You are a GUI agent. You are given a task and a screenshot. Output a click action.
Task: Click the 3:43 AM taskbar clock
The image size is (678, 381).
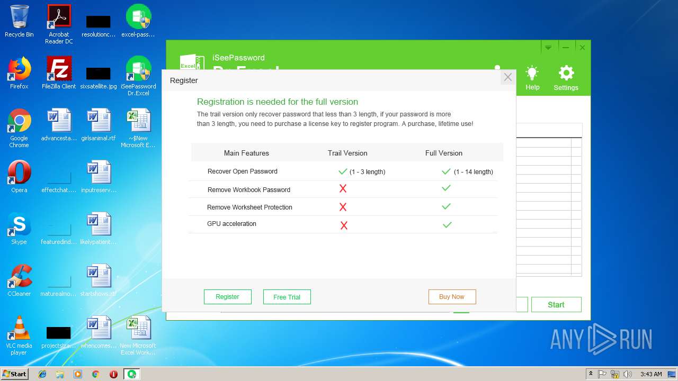tap(651, 374)
